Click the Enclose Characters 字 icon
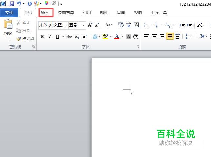Image resolution: width=211 pixels, height=157 pixels. (136, 37)
